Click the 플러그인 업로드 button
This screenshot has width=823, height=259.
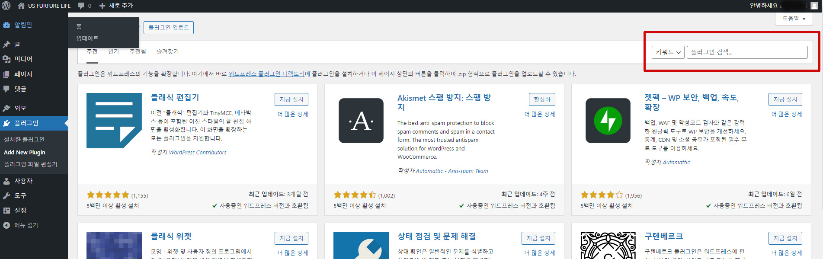(169, 28)
